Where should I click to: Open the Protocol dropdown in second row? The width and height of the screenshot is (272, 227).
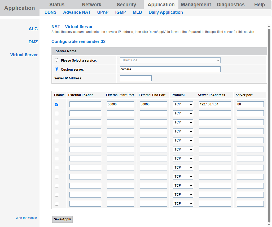pos(183,113)
